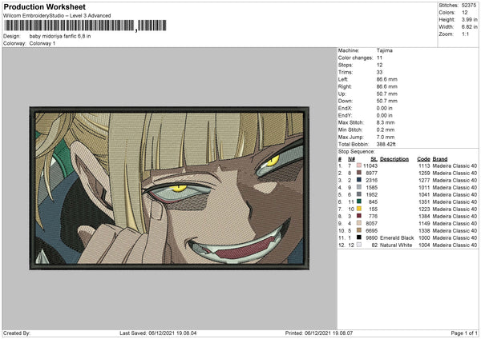Select the Zoom value 1:1

(465, 34)
